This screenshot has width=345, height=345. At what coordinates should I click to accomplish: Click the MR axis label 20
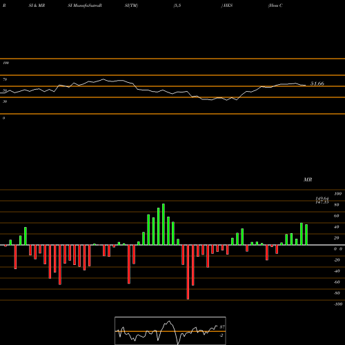(337, 238)
